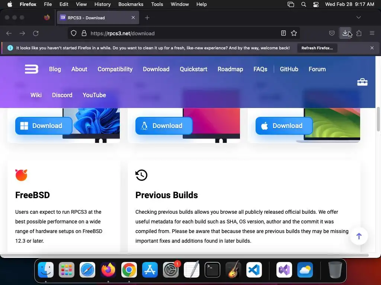Click the Save to Pocket icon
The height and width of the screenshot is (285, 381).
click(332, 33)
